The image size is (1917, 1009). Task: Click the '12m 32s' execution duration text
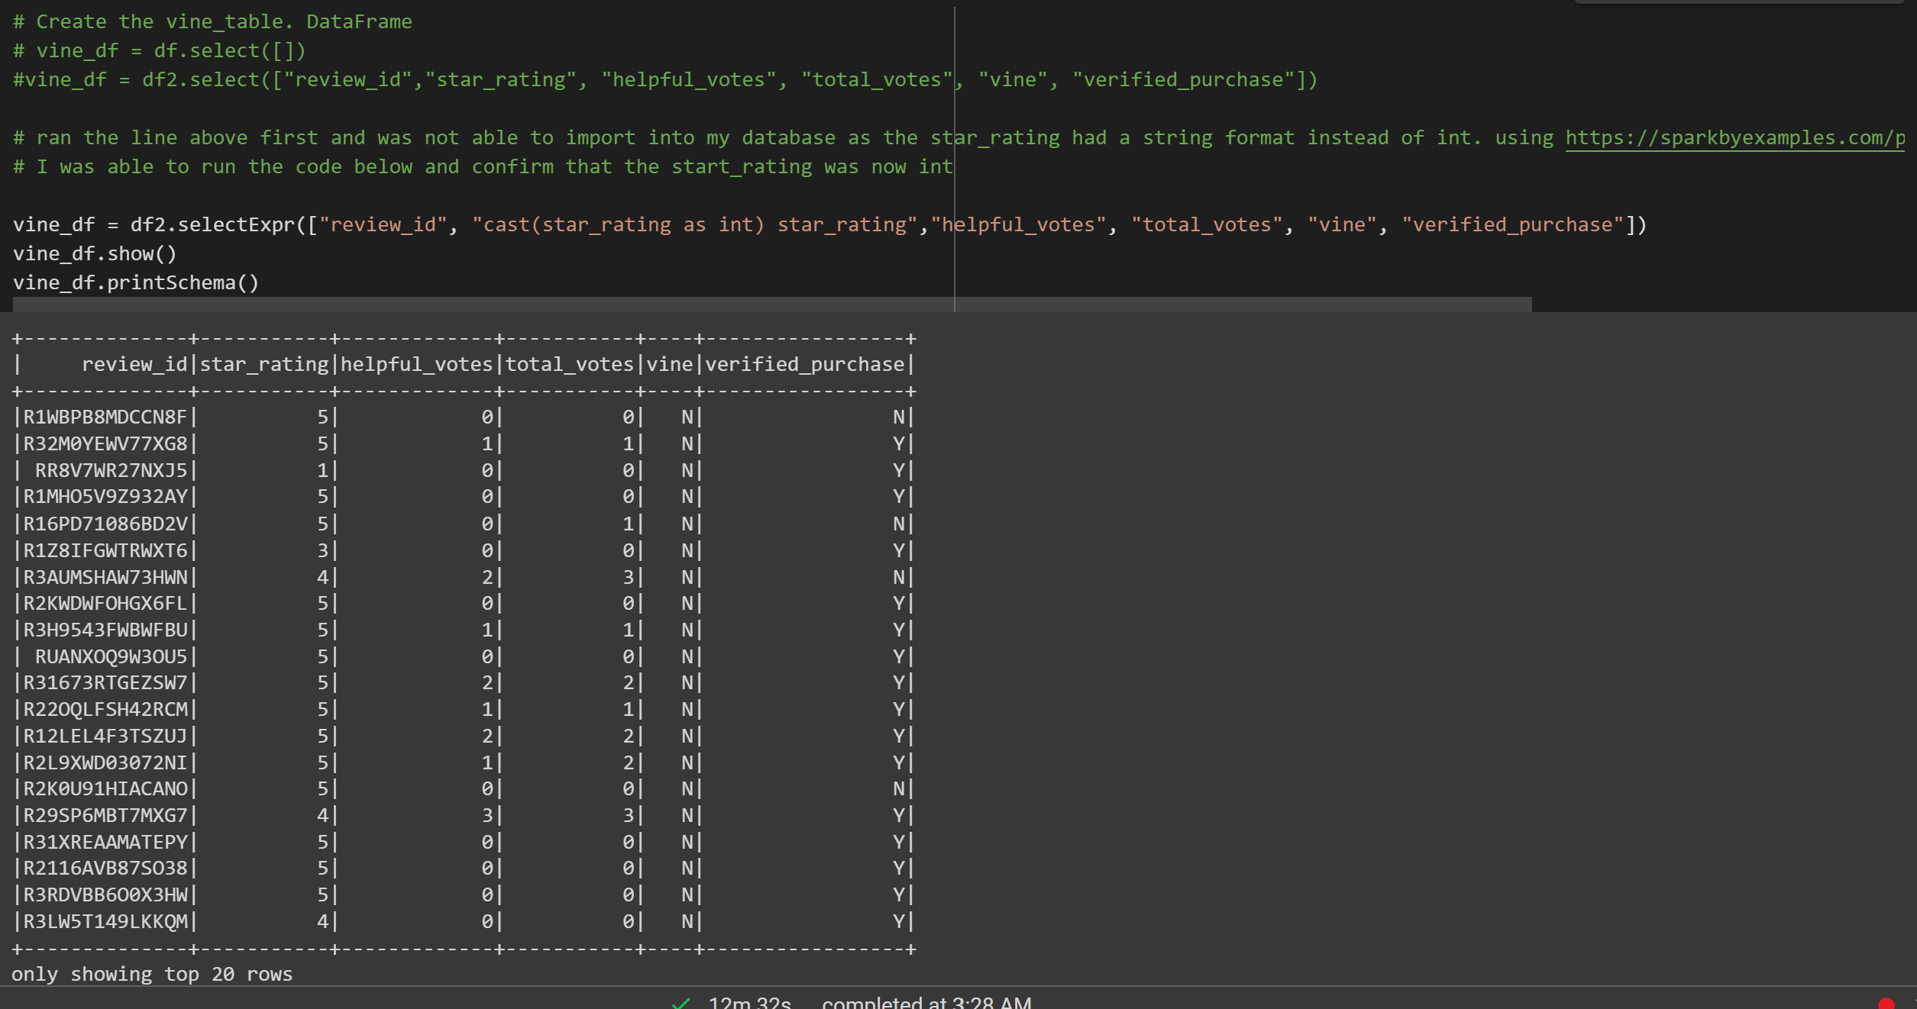748,1003
